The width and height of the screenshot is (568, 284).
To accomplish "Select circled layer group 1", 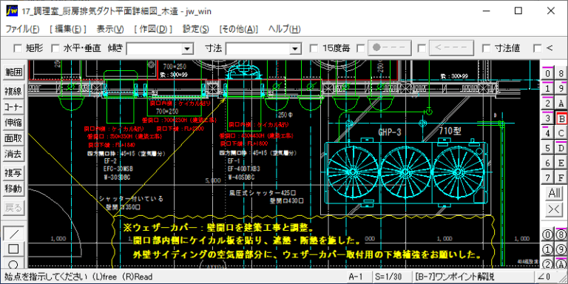I will coord(548,249).
